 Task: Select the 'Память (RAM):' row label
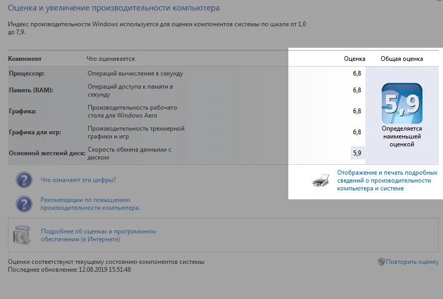pos(31,90)
